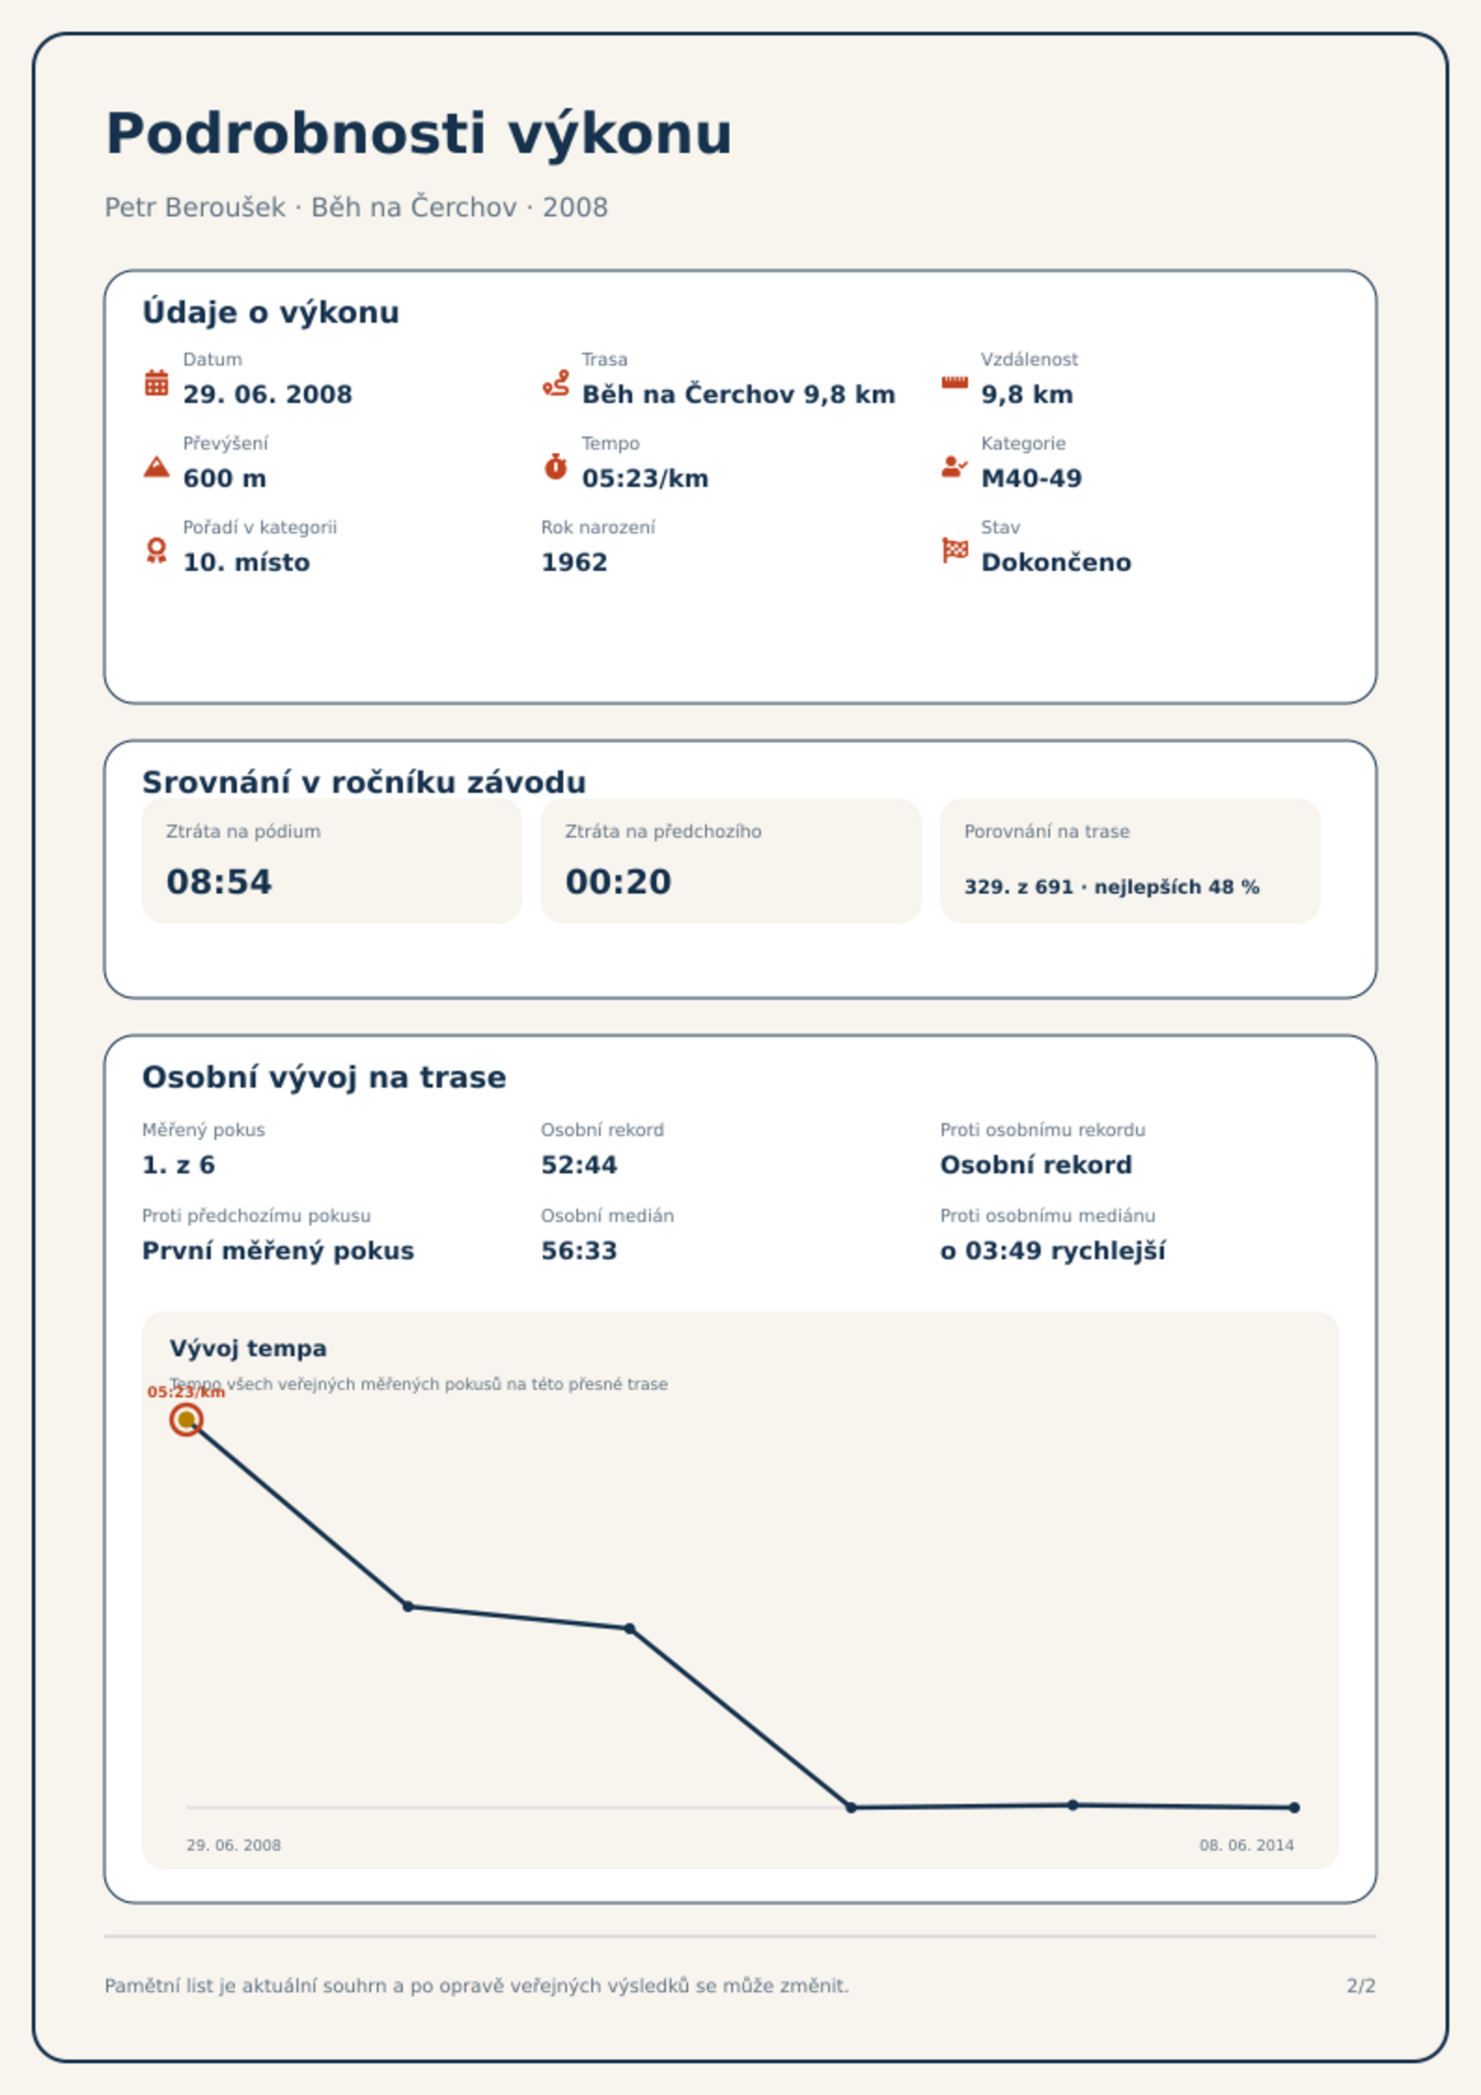Viewport: 1481px width, 2095px height.
Task: Open the Ztráta na pódium 08:54 card
Action: tap(331, 860)
